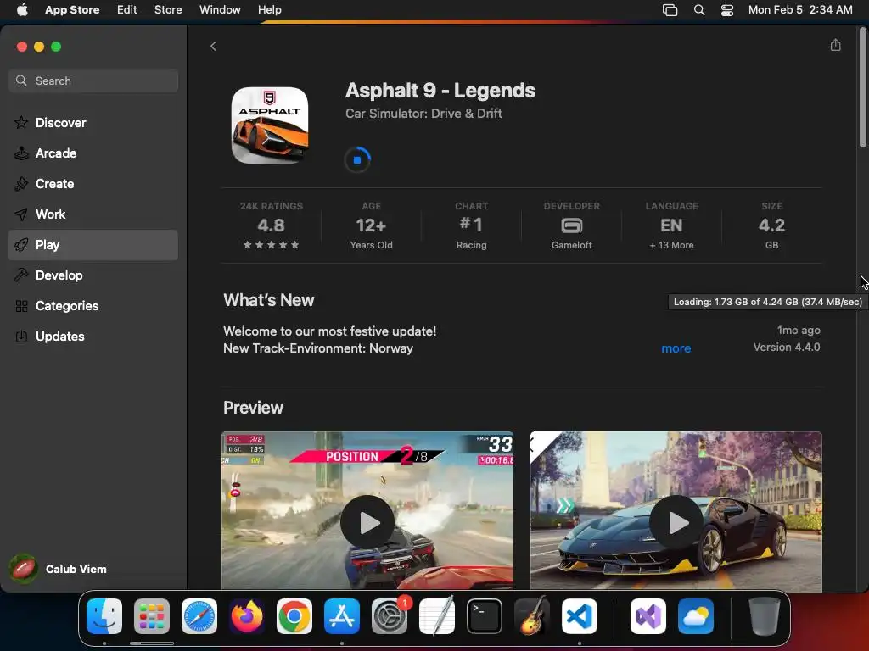
Task: Open the Gameloft developer badge
Action: coord(571,225)
